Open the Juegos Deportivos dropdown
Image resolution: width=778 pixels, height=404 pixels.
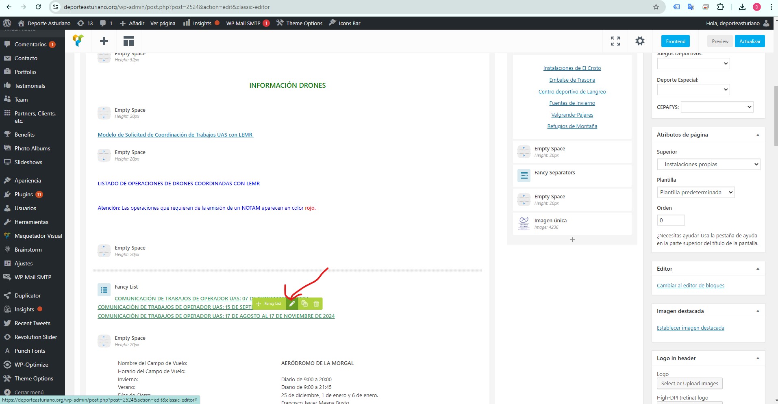point(693,63)
